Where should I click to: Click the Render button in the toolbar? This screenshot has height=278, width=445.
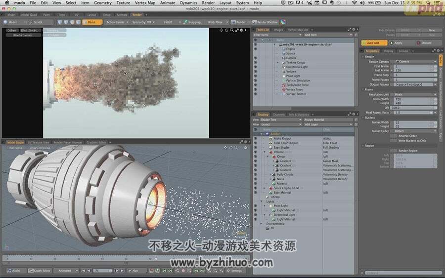click(238, 22)
